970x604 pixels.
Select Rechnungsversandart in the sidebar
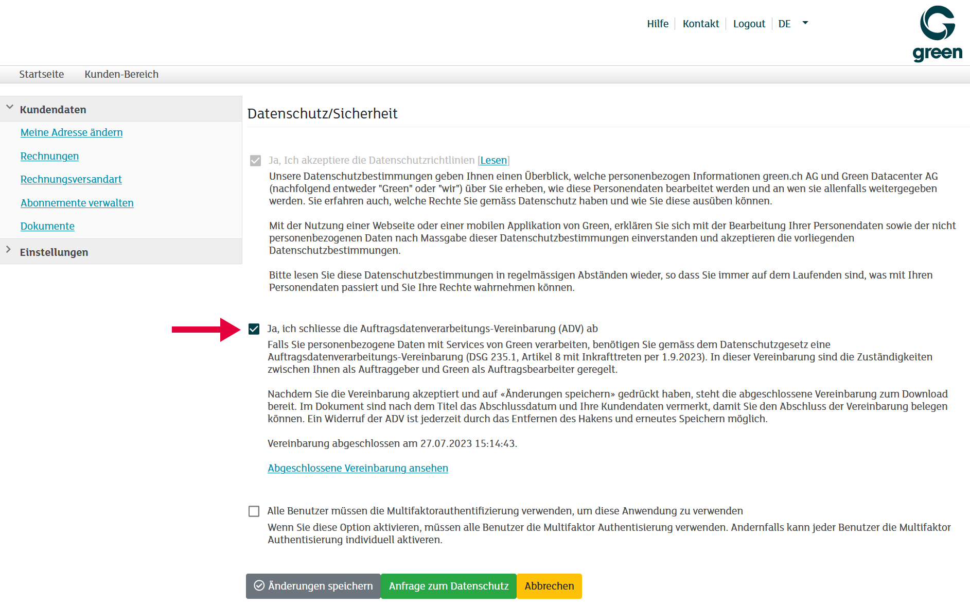tap(71, 179)
